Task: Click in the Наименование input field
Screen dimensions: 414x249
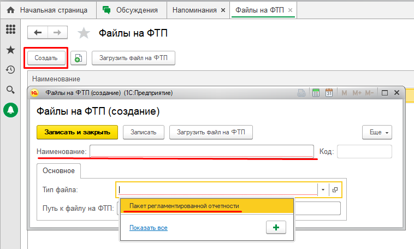Action: tap(202, 151)
